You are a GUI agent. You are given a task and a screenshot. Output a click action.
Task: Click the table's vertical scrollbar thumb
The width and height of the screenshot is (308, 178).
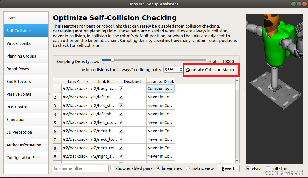click(x=237, y=86)
